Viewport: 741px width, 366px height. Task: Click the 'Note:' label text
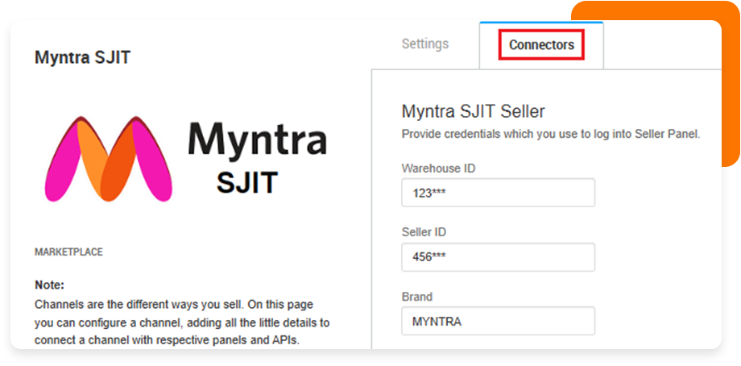49,285
